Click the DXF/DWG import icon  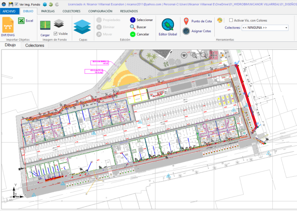tap(7, 26)
